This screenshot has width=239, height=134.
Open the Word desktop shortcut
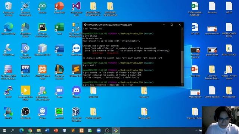[59, 50]
